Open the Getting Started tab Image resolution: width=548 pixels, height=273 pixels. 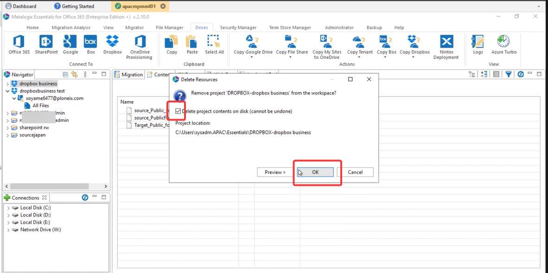[74, 6]
